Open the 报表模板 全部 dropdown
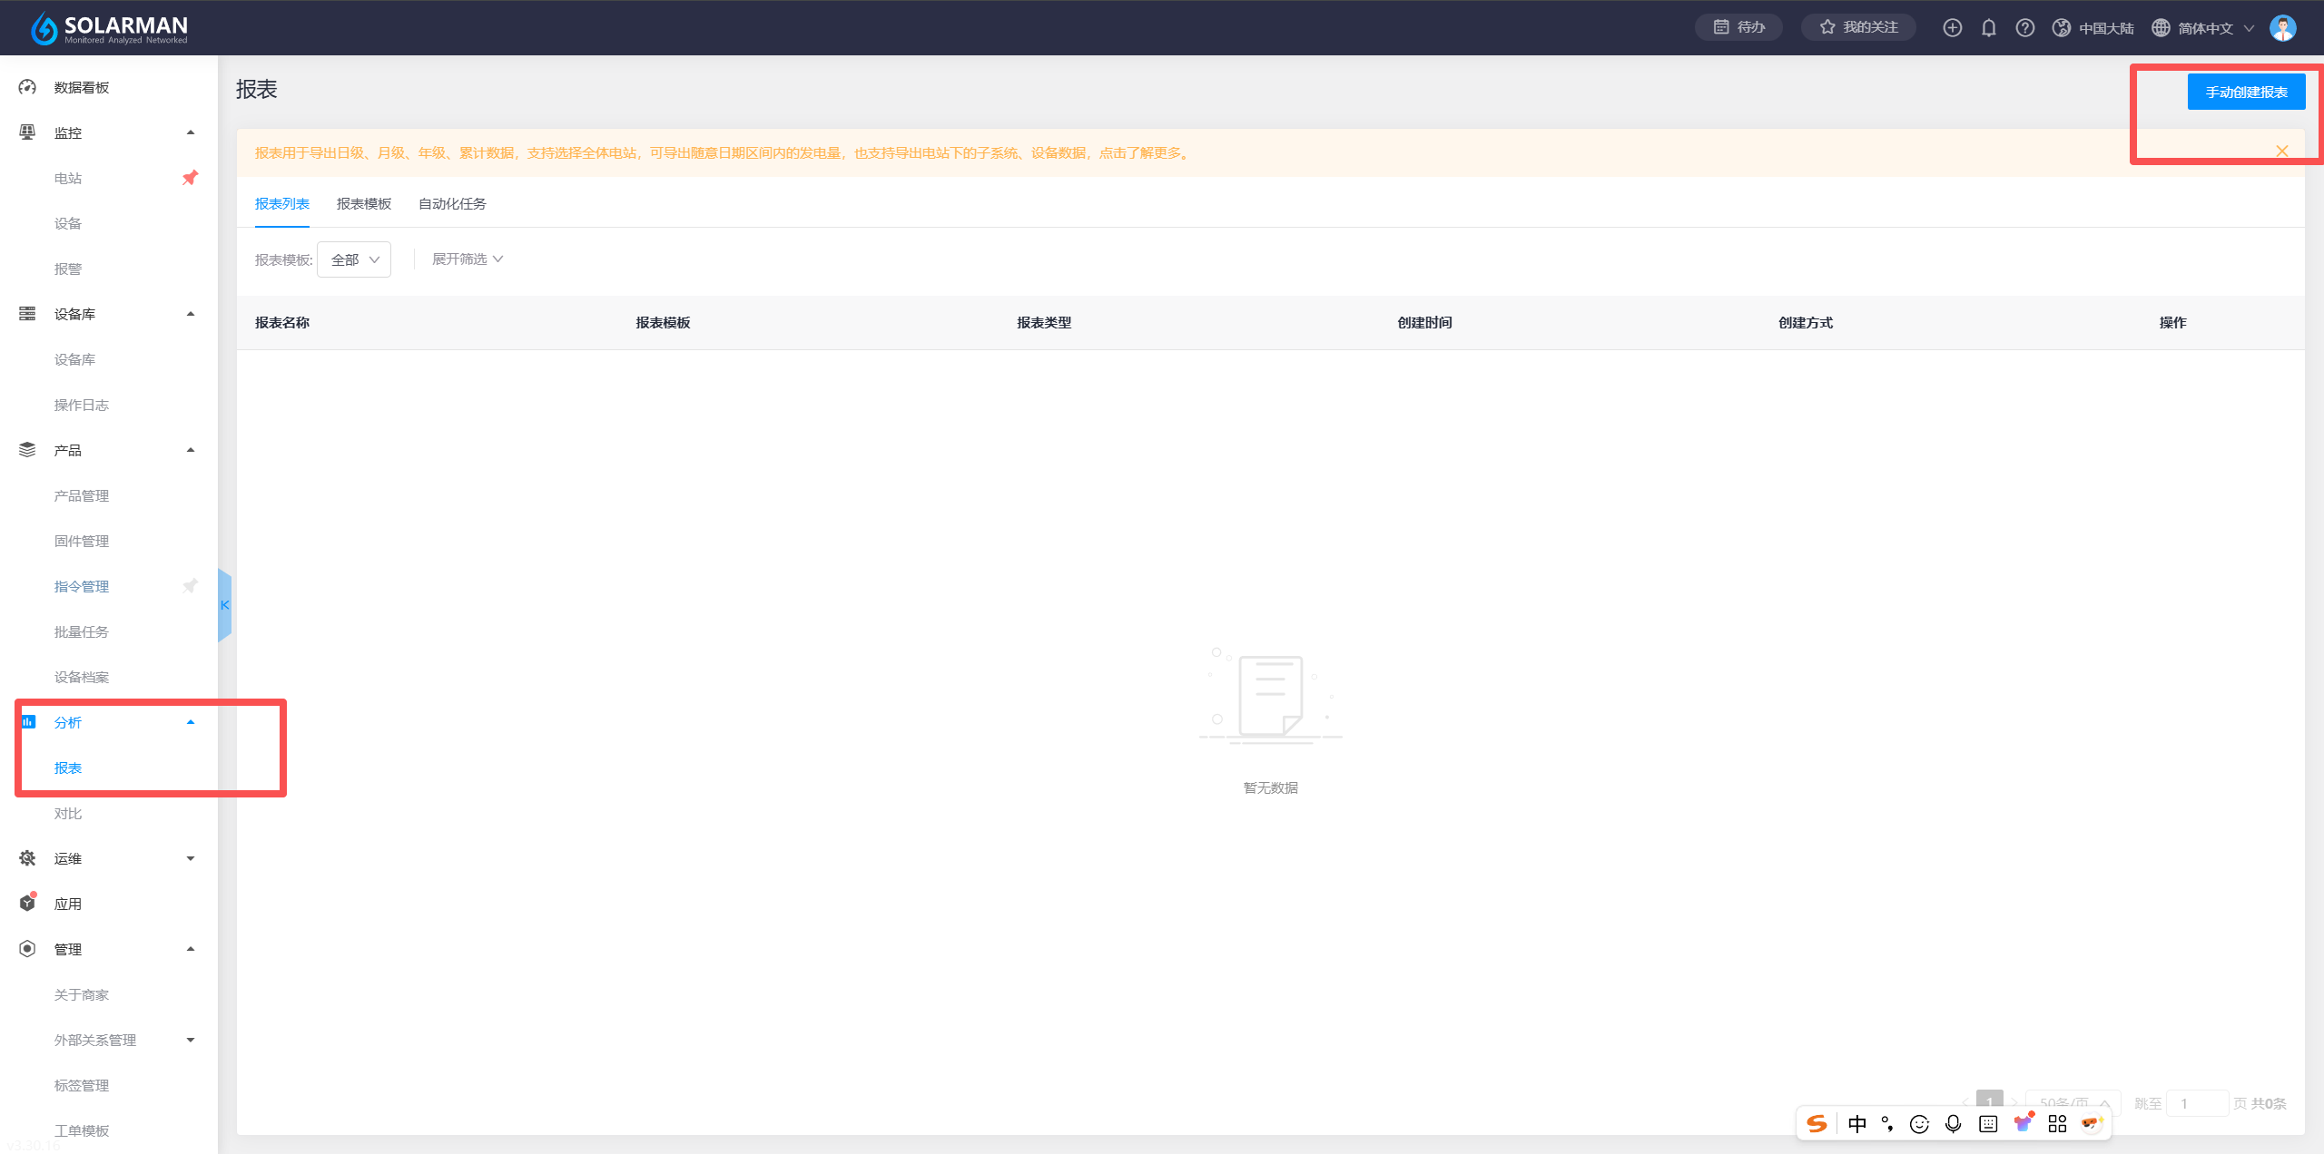2324x1154 pixels. pyautogui.click(x=354, y=259)
